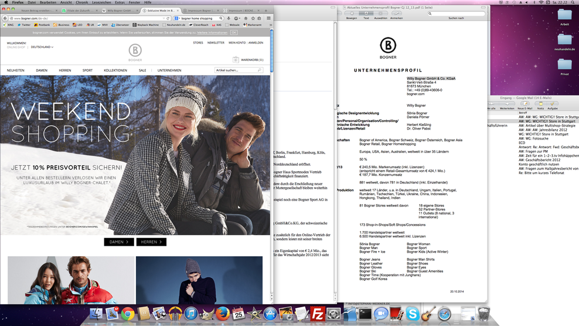Click the magnifier in Artikel suchen field

260,70
